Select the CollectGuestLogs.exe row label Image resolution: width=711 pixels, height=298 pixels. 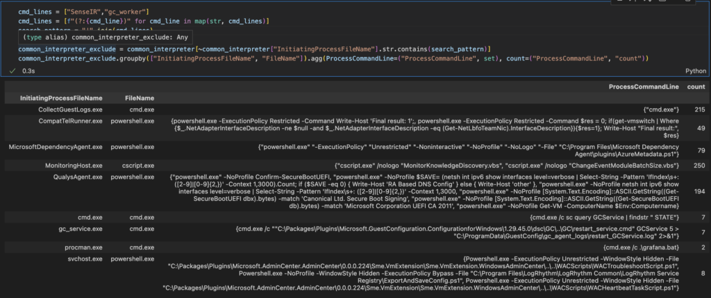click(71, 109)
